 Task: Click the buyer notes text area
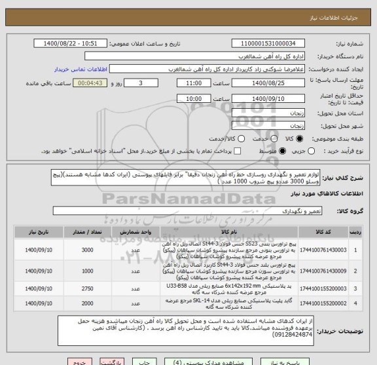(x=186, y=330)
